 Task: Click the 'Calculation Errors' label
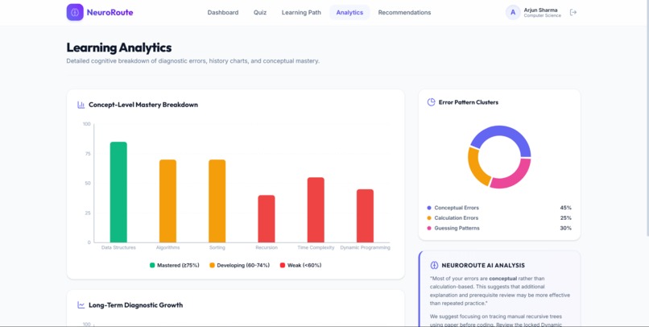(456, 218)
